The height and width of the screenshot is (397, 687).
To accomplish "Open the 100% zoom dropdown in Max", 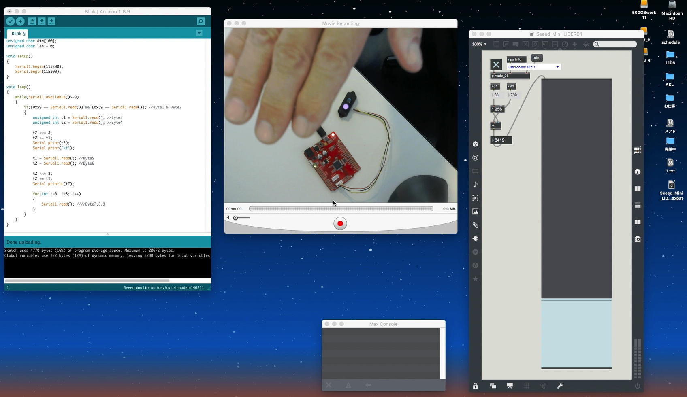I will click(x=479, y=44).
